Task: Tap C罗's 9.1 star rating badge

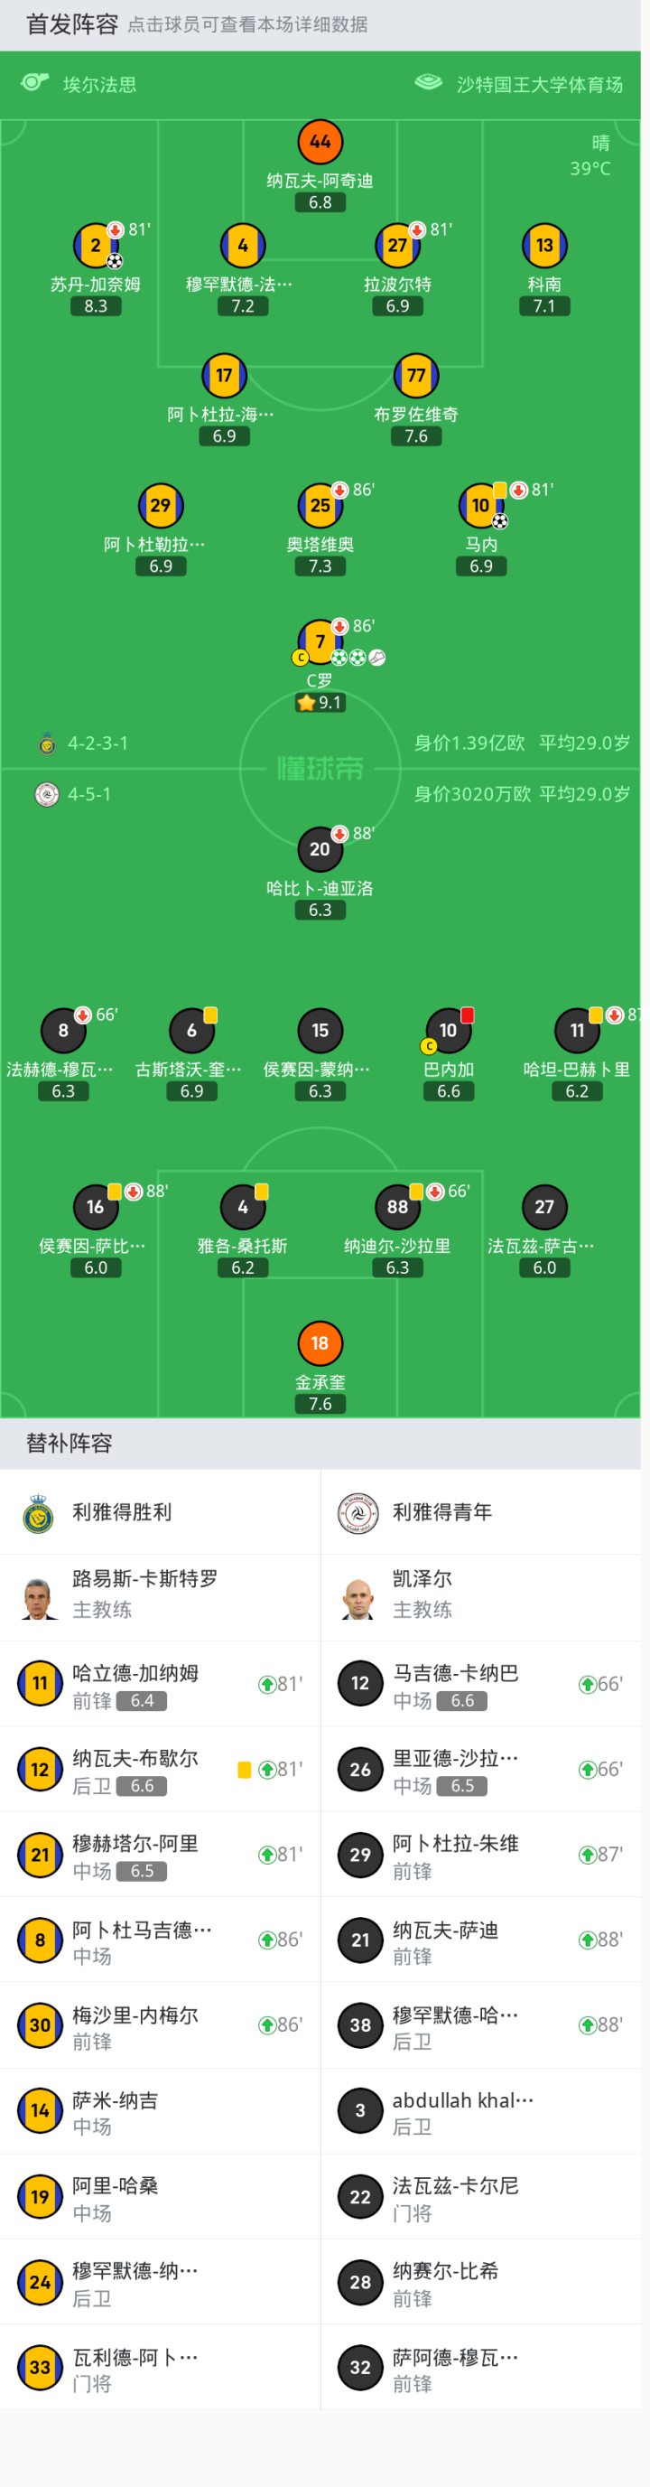Action: click(320, 703)
